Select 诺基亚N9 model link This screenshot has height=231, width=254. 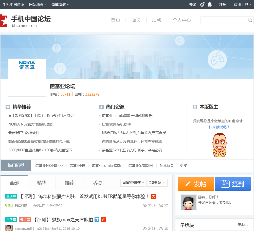coord(77,166)
